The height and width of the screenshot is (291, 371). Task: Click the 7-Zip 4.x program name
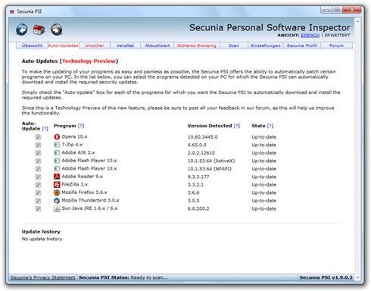72,145
